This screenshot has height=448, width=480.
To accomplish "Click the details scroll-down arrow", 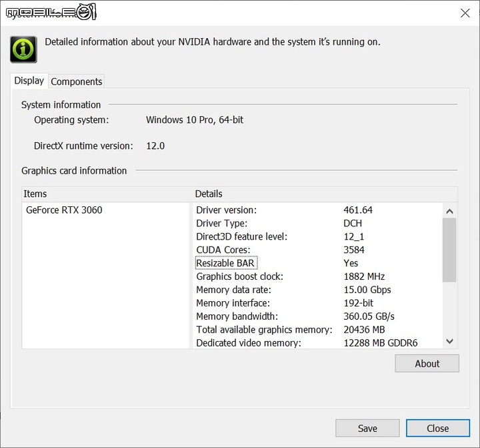I will (x=449, y=341).
